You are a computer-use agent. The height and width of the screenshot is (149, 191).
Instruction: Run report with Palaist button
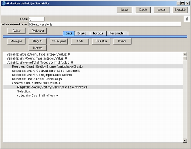17,31
